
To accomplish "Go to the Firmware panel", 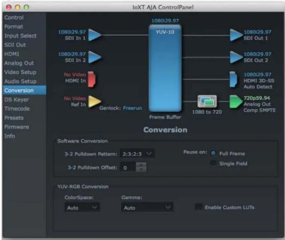I will 17,127.
